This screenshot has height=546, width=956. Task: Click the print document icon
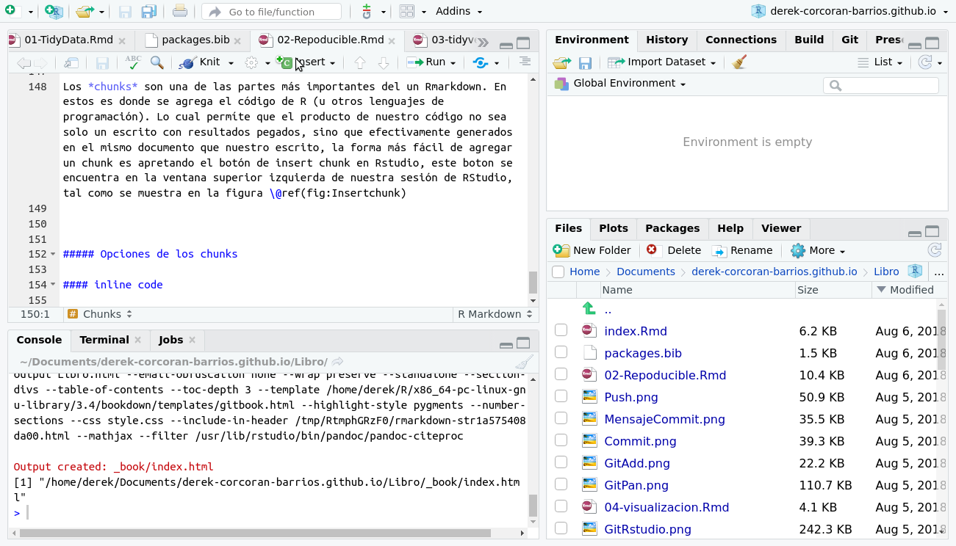(180, 12)
